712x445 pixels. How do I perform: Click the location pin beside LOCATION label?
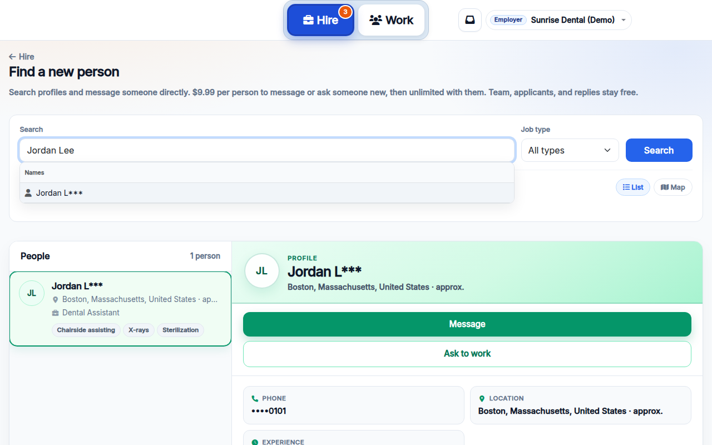(482, 398)
